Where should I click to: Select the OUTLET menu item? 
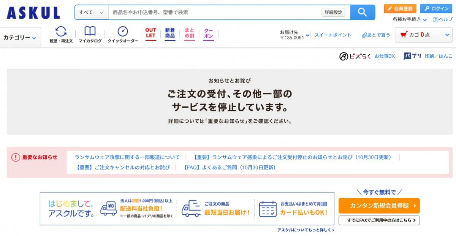pyautogui.click(x=150, y=34)
